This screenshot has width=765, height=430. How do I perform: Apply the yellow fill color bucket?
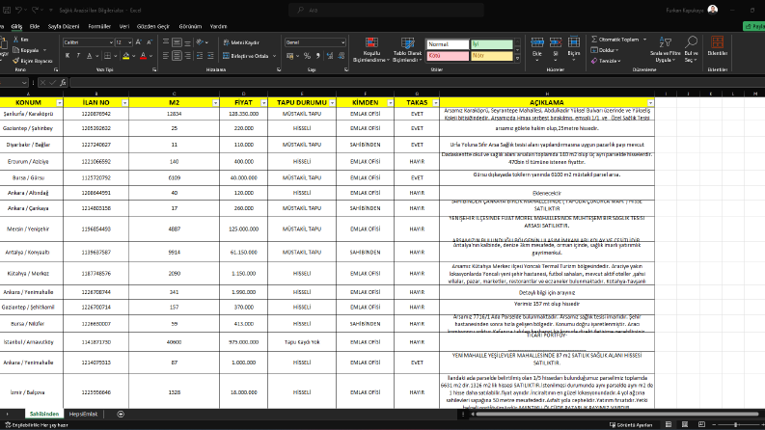click(x=125, y=56)
